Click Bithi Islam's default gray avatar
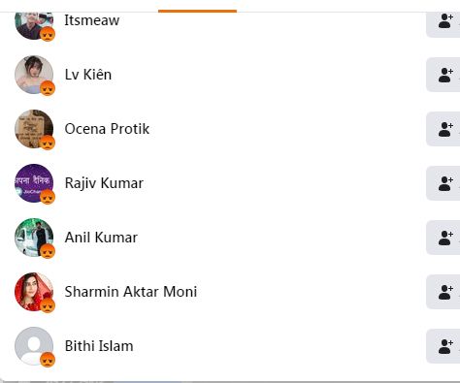The width and height of the screenshot is (460, 383). [34, 346]
